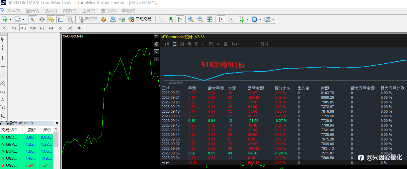This screenshot has width=407, height=169.
Task: Toggle the Data Window crosshair icon
Action: click(x=42, y=19)
